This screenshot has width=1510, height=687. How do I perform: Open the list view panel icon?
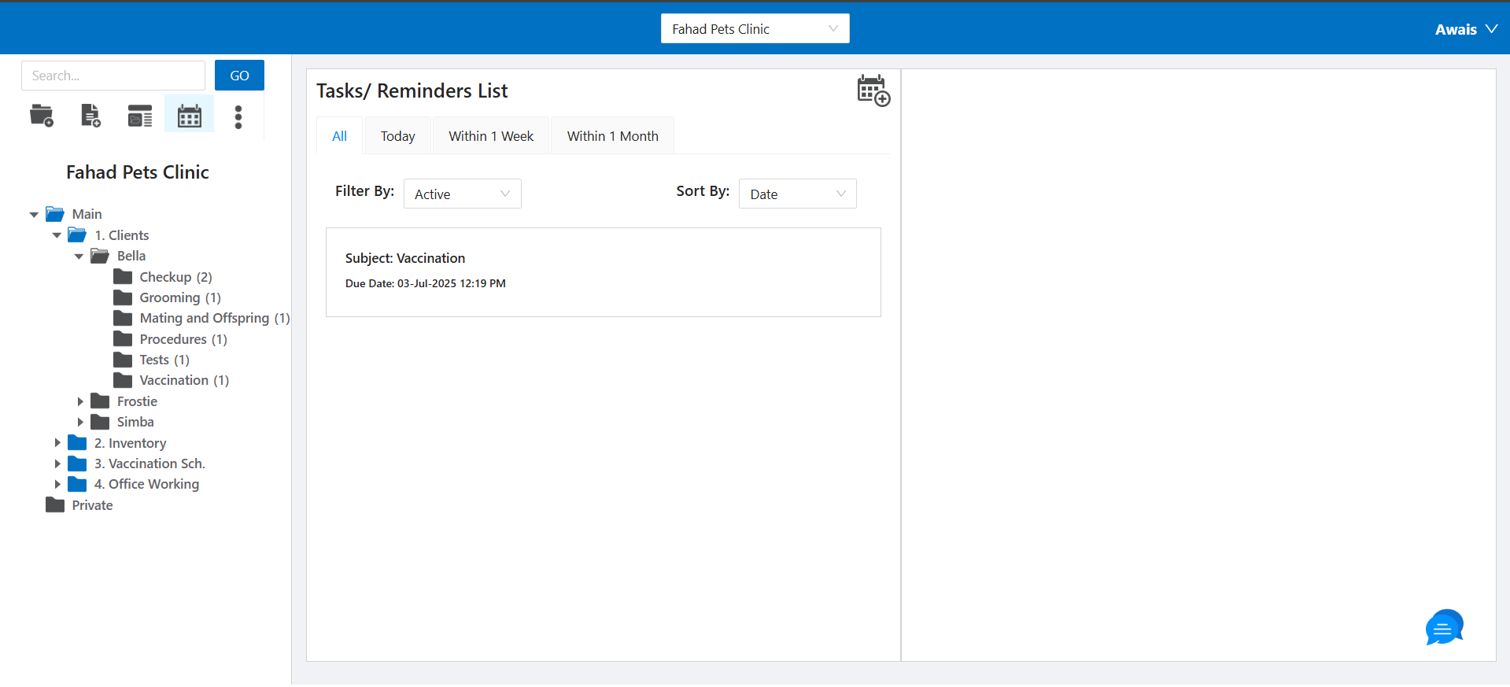click(x=140, y=116)
